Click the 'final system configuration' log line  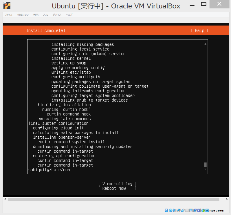point(58,123)
